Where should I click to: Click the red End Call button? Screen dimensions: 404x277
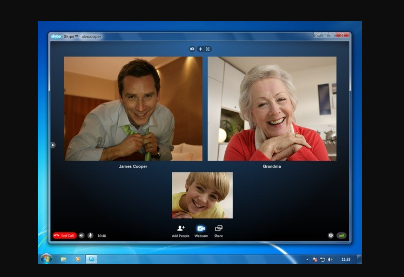(65, 235)
